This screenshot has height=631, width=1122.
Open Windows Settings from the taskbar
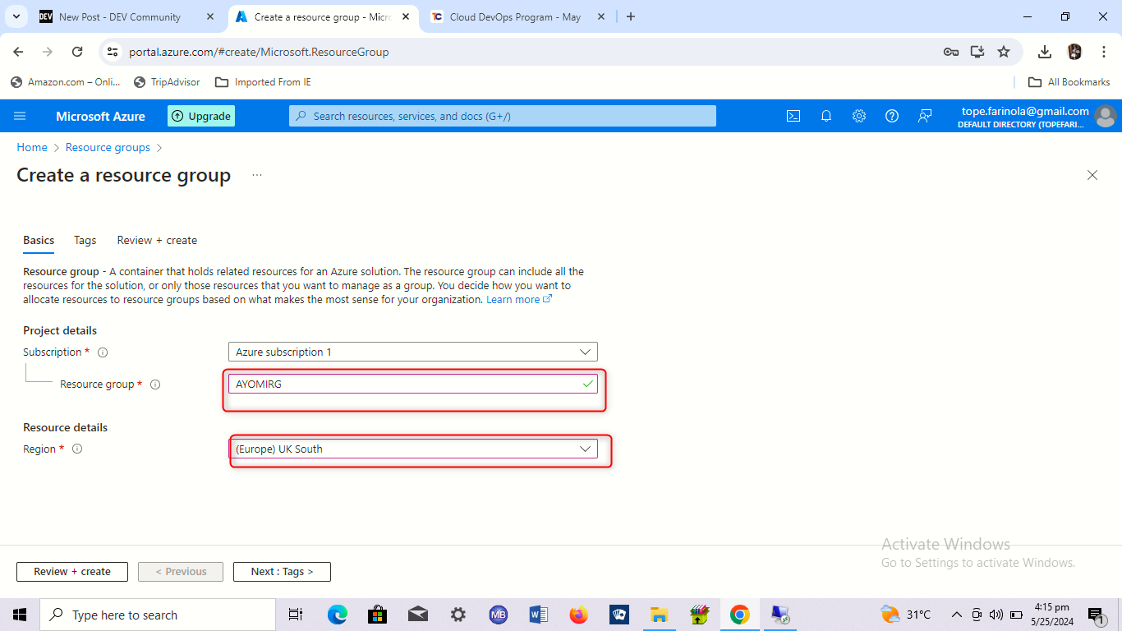coord(458,615)
